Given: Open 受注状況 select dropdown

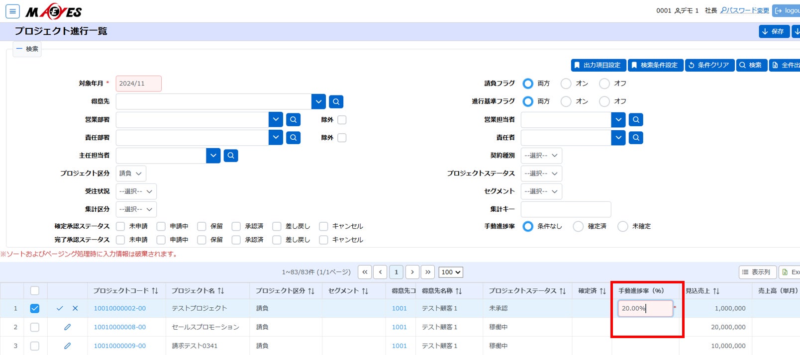Looking at the screenshot, I should (136, 191).
